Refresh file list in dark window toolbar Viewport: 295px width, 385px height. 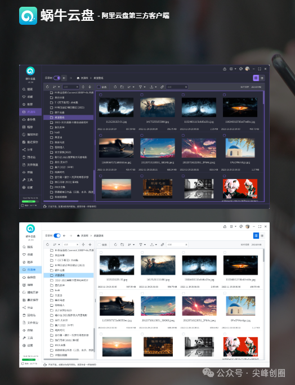point(115,87)
